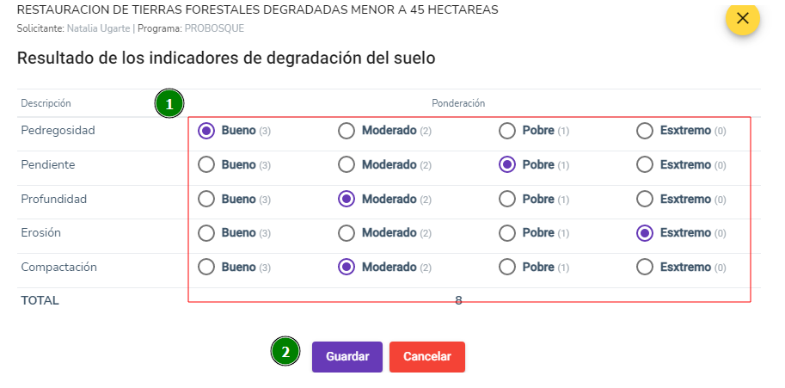The width and height of the screenshot is (785, 388).
Task: Mark Pedregosidad as Esxtremo
Action: click(x=645, y=131)
